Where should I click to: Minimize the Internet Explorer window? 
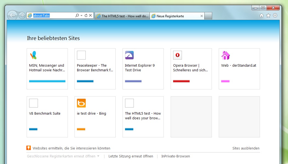[256, 8]
